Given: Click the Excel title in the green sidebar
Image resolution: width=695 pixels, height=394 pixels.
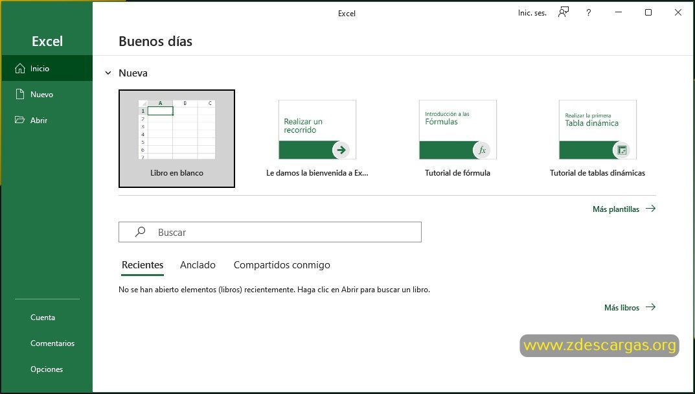Looking at the screenshot, I should point(47,41).
